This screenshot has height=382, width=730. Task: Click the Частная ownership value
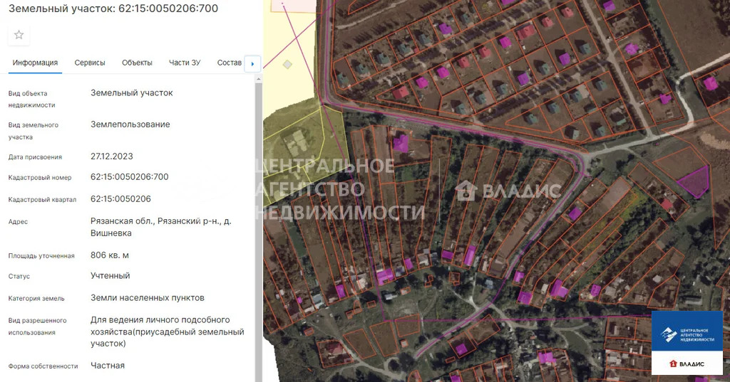click(x=108, y=366)
